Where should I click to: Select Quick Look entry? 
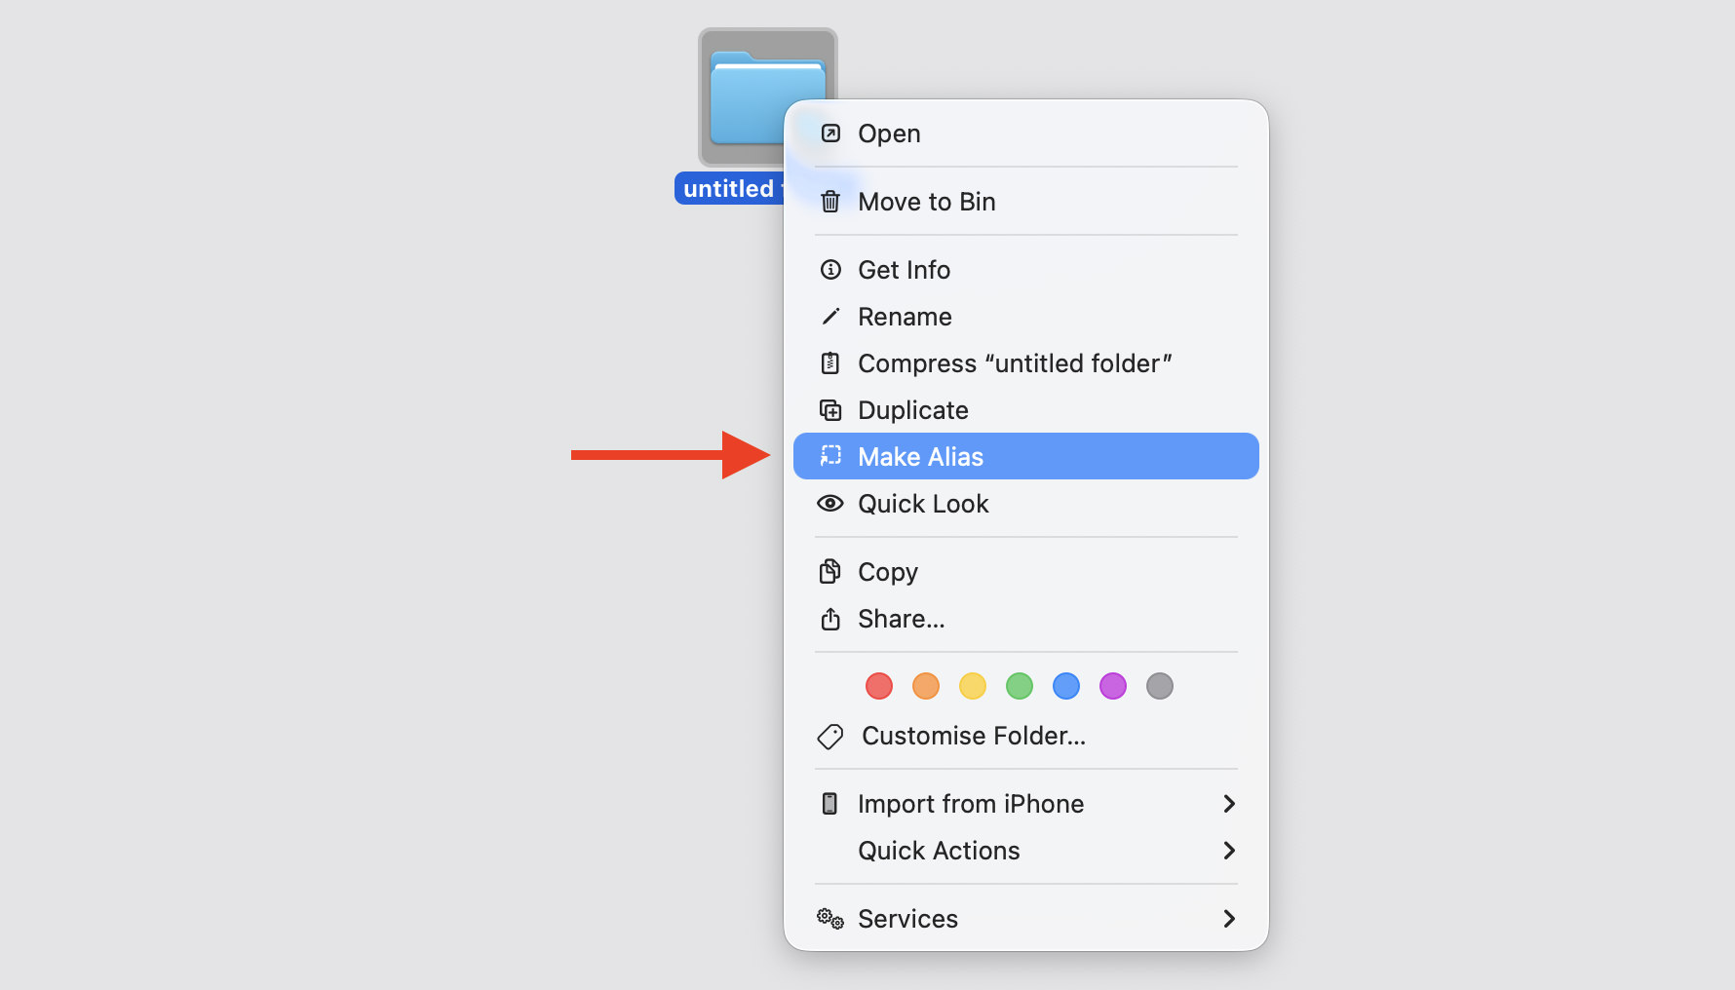pyautogui.click(x=1026, y=504)
